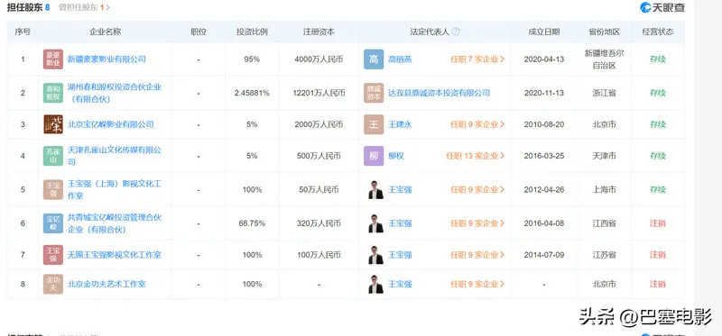Select the 担任股东 8 tab

pos(29,7)
